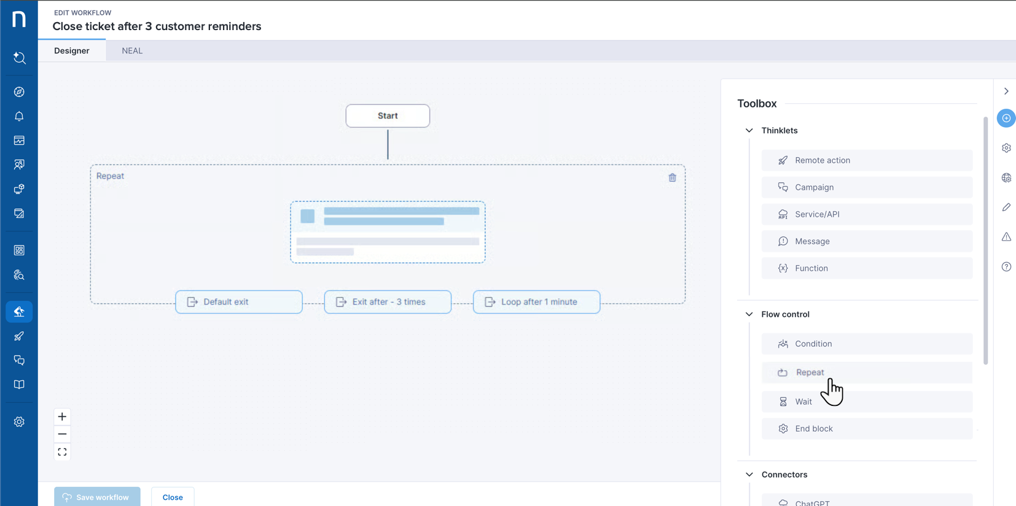Screen dimensions: 1016x506
Task: Switch to the NEAL tab
Action: 132,51
